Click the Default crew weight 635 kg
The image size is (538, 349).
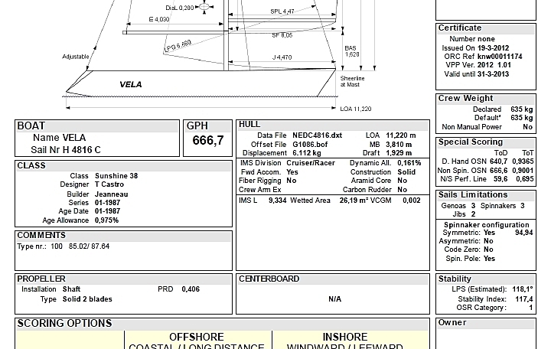521,118
